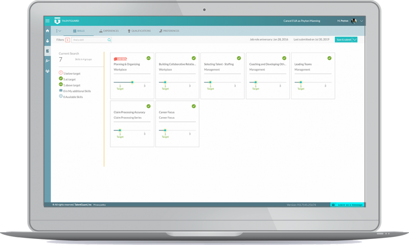Open the people group sidebar icon
The width and height of the screenshot is (409, 245).
tap(48, 71)
